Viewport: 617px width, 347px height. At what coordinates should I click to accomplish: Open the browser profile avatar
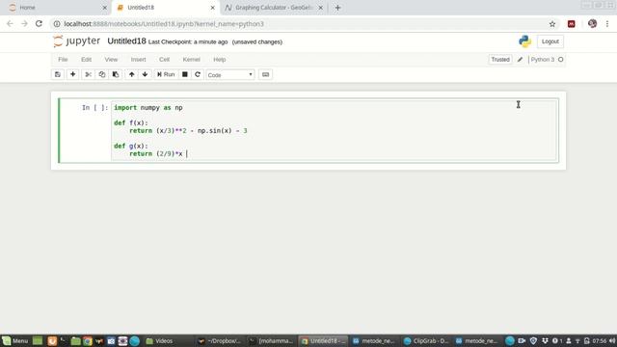point(592,23)
